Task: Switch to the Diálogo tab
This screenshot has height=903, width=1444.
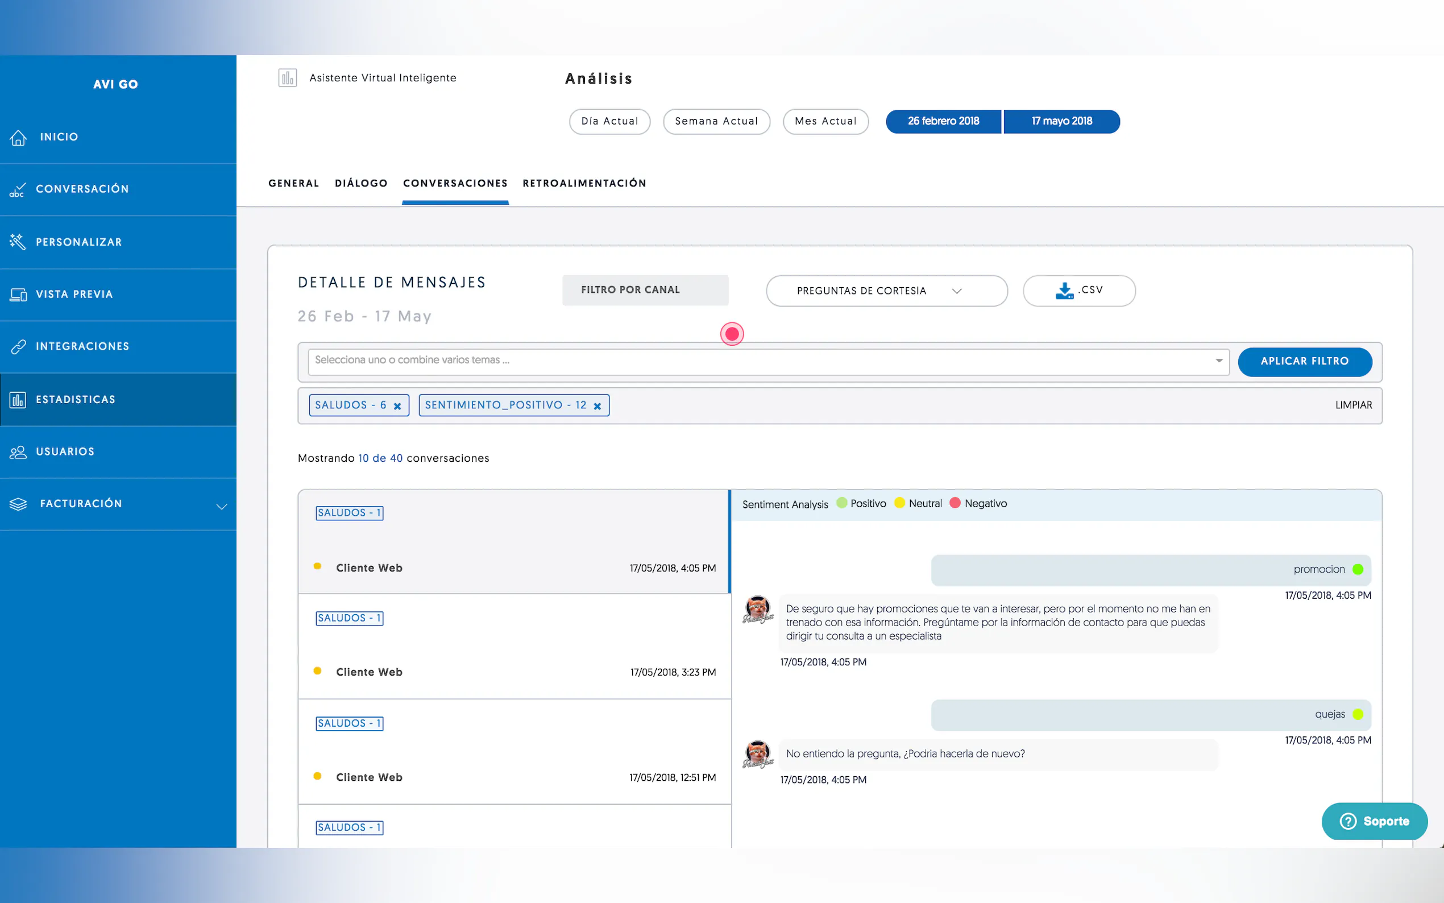Action: pos(361,183)
